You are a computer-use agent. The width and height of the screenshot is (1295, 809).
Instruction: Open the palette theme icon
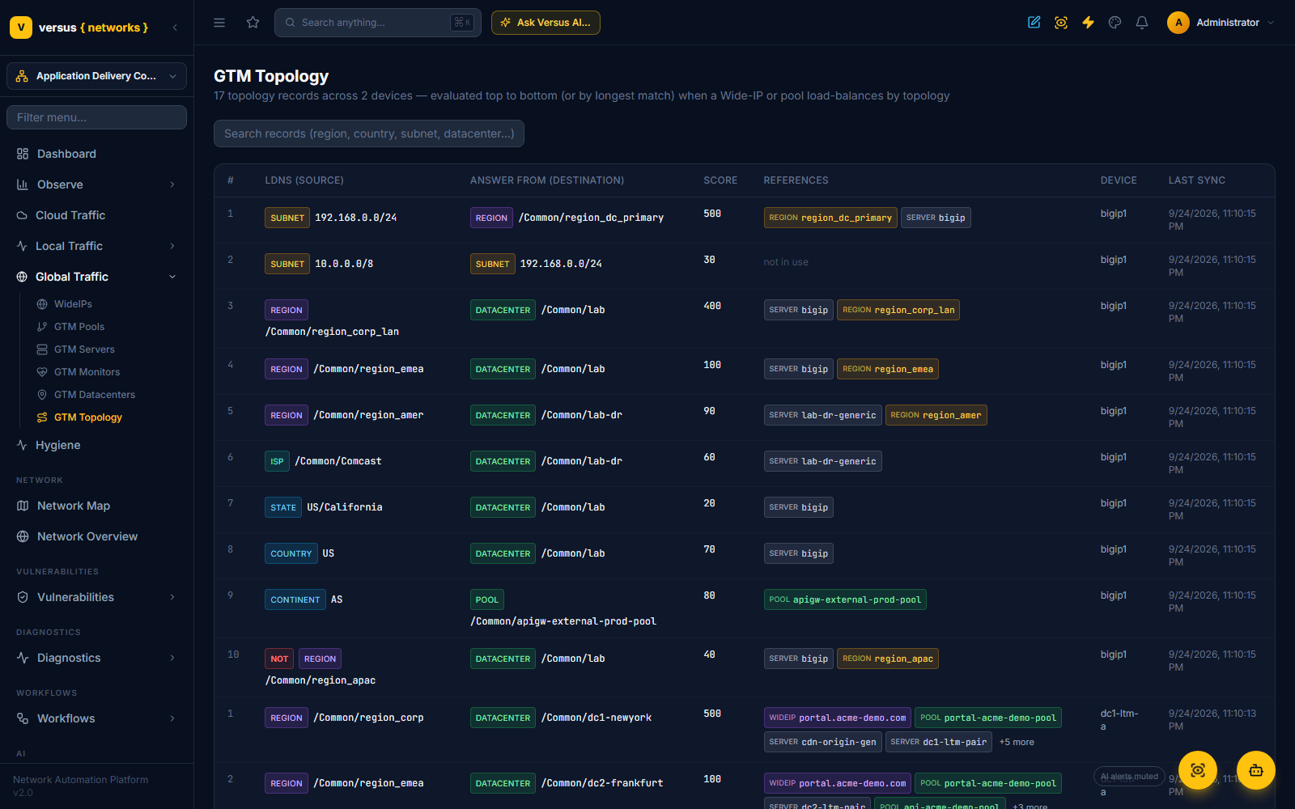coord(1115,23)
